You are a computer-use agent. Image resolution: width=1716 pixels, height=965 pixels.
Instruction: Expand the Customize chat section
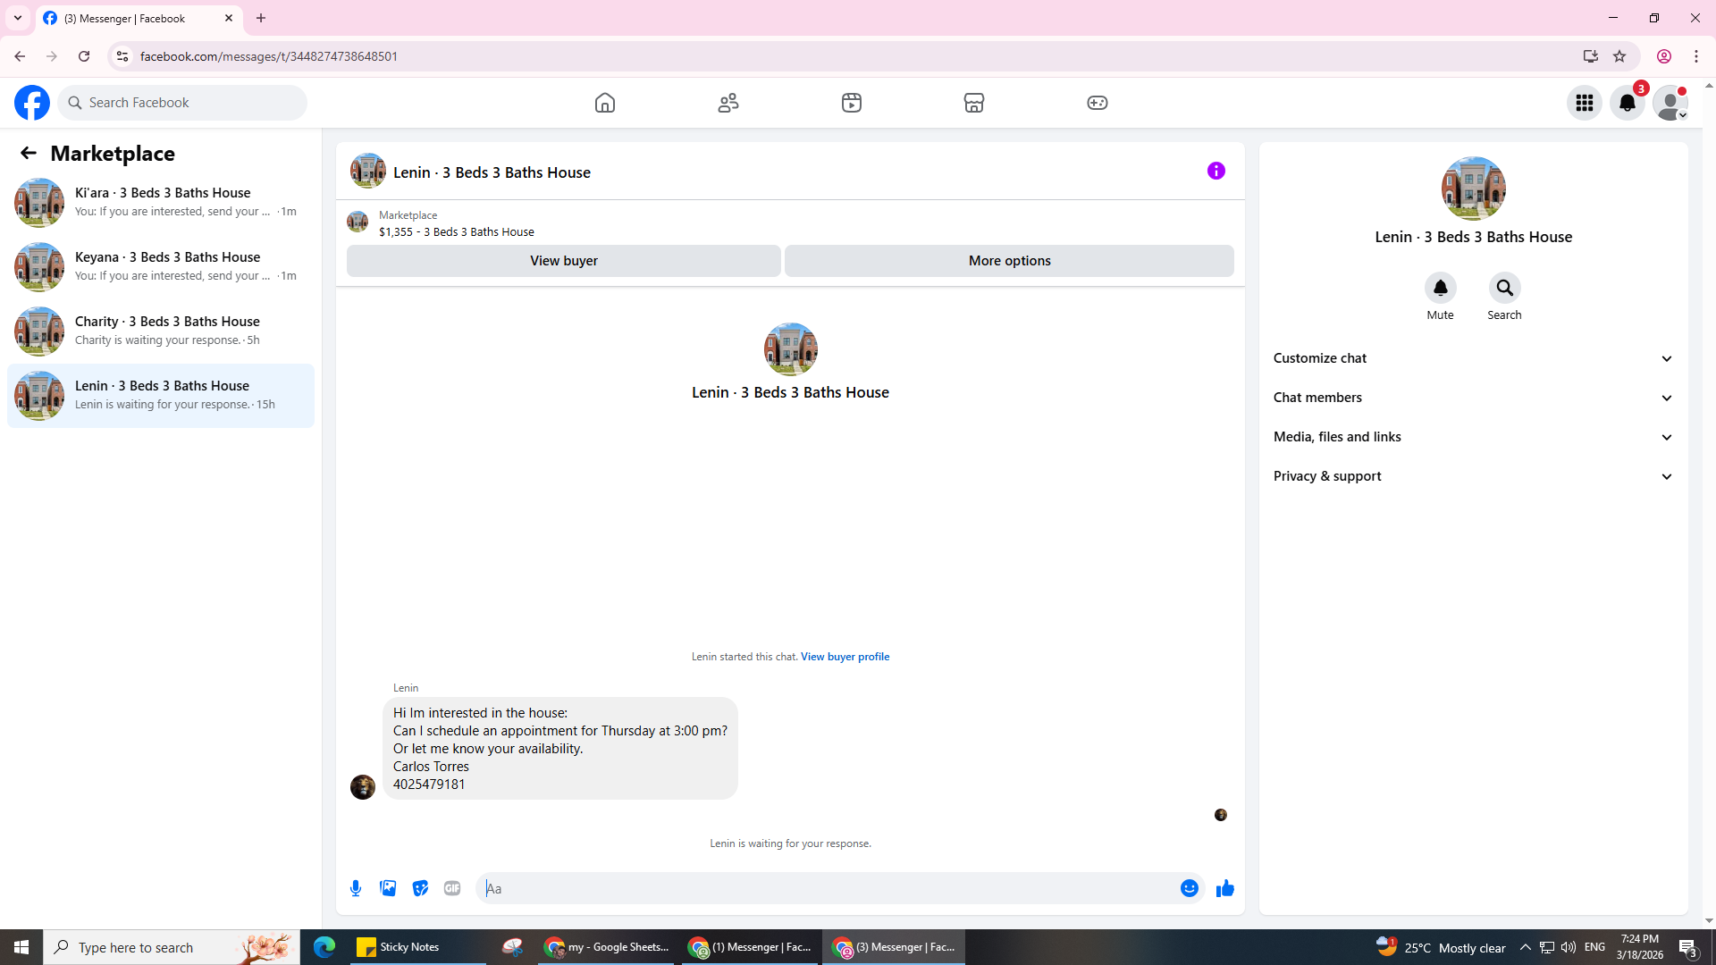(x=1473, y=358)
